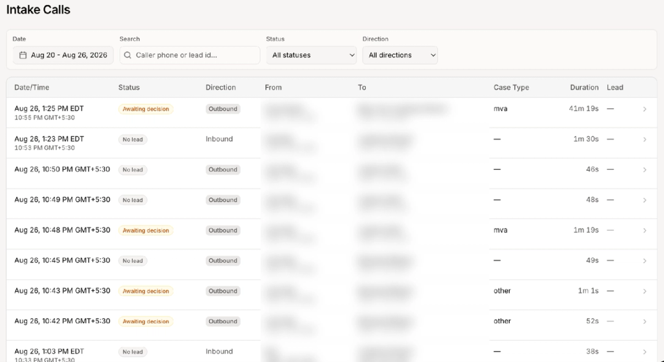
Task: Click Inbound direction on the 1m 30s call
Action: point(219,139)
